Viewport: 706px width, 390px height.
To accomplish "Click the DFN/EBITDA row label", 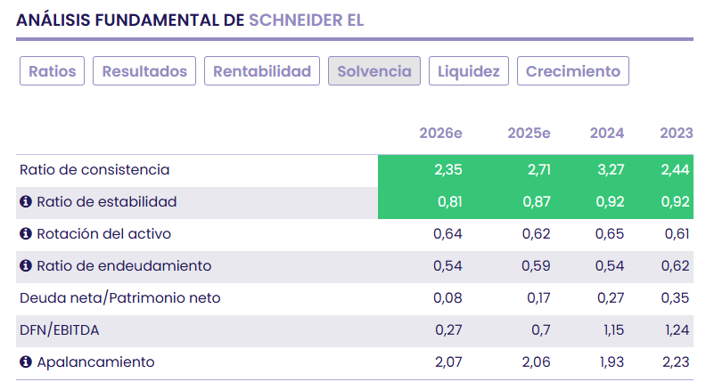I will pyautogui.click(x=59, y=330).
